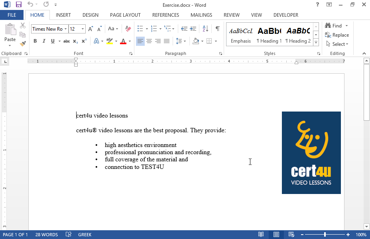This screenshot has height=239, width=370.
Task: Activate the Format Painter brush
Action: [x=23, y=43]
